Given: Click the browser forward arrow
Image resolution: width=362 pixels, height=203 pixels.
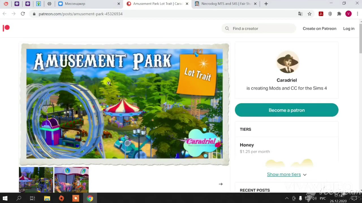Looking at the screenshot, I should (14, 14).
